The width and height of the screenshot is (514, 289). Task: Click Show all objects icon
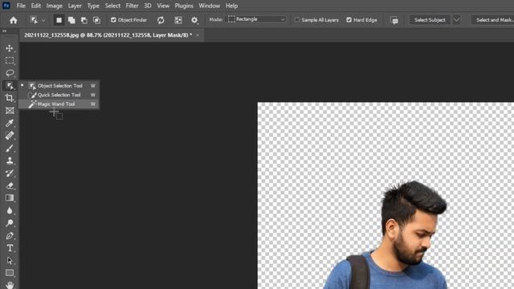[x=178, y=20]
